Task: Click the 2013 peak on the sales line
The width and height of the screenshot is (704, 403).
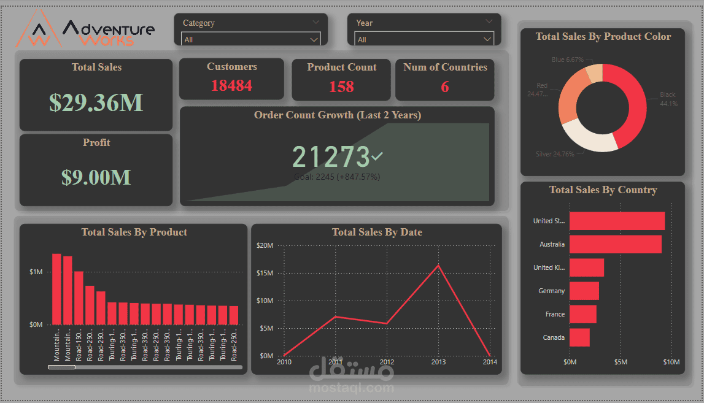Action: pyautogui.click(x=438, y=266)
